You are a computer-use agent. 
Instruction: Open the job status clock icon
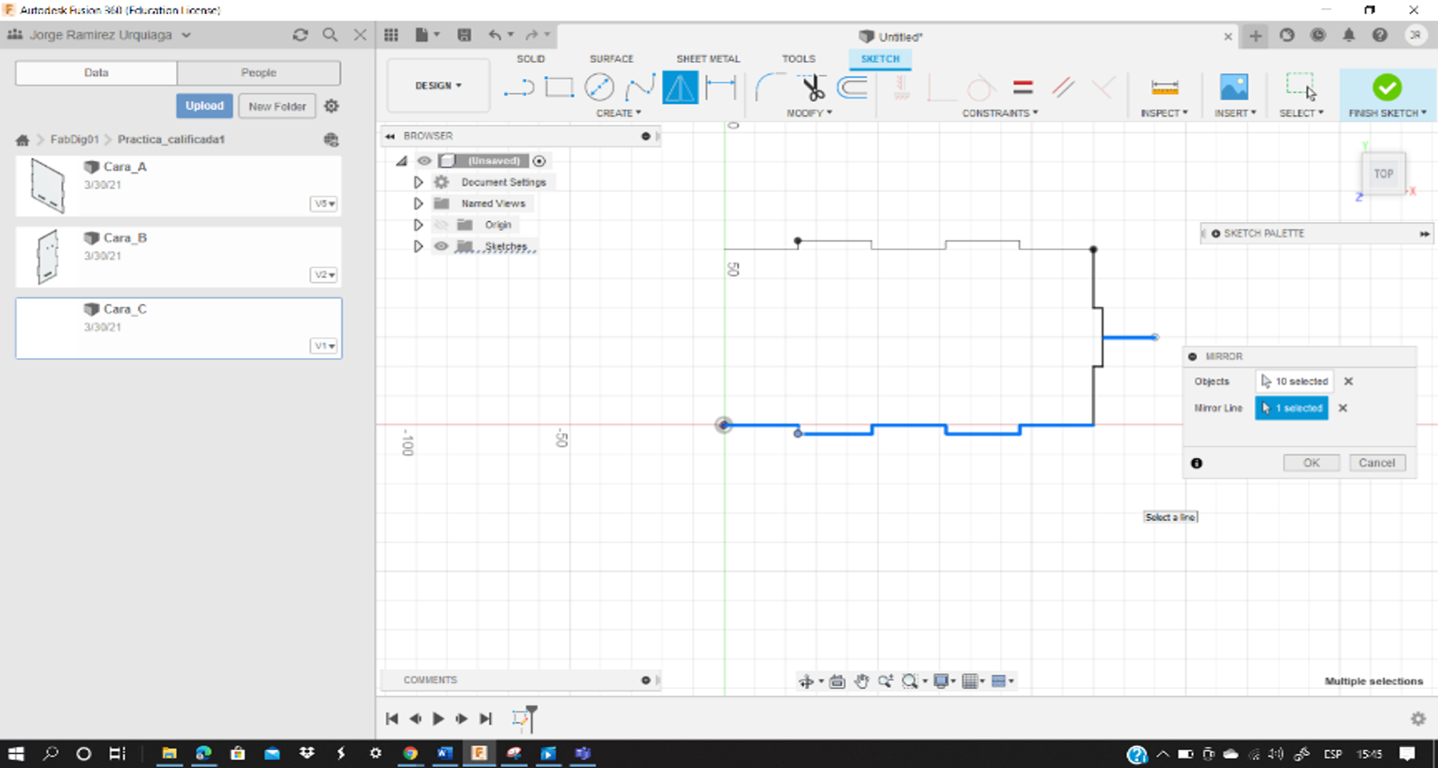[1318, 35]
